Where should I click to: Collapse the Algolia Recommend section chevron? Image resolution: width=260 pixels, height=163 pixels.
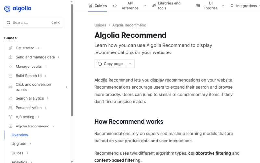[54, 126]
